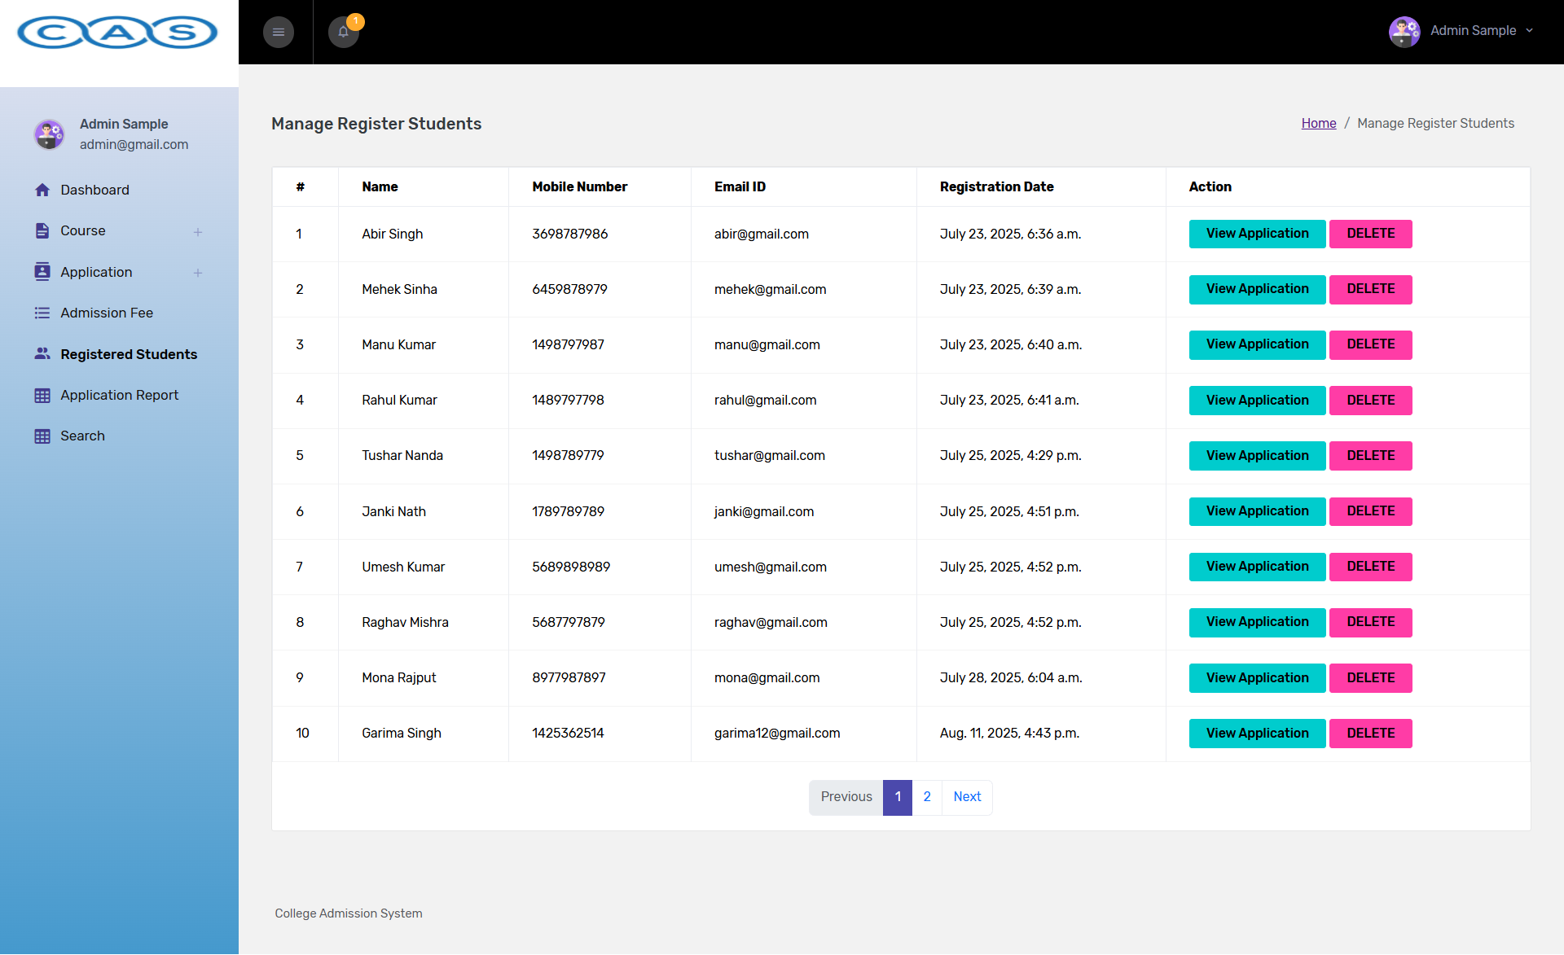Click the mobile number 5689898989
The height and width of the screenshot is (955, 1564).
click(x=571, y=567)
